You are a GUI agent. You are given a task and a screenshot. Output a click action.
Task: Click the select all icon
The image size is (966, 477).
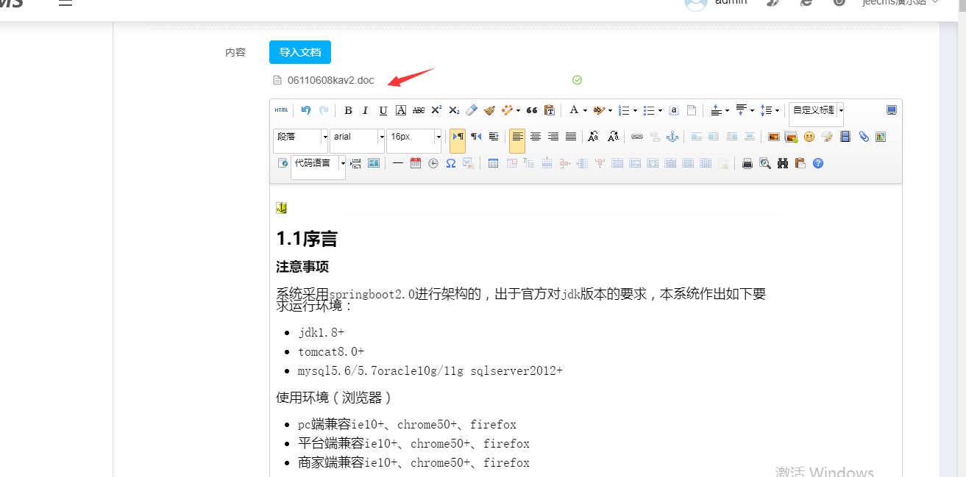coord(673,110)
